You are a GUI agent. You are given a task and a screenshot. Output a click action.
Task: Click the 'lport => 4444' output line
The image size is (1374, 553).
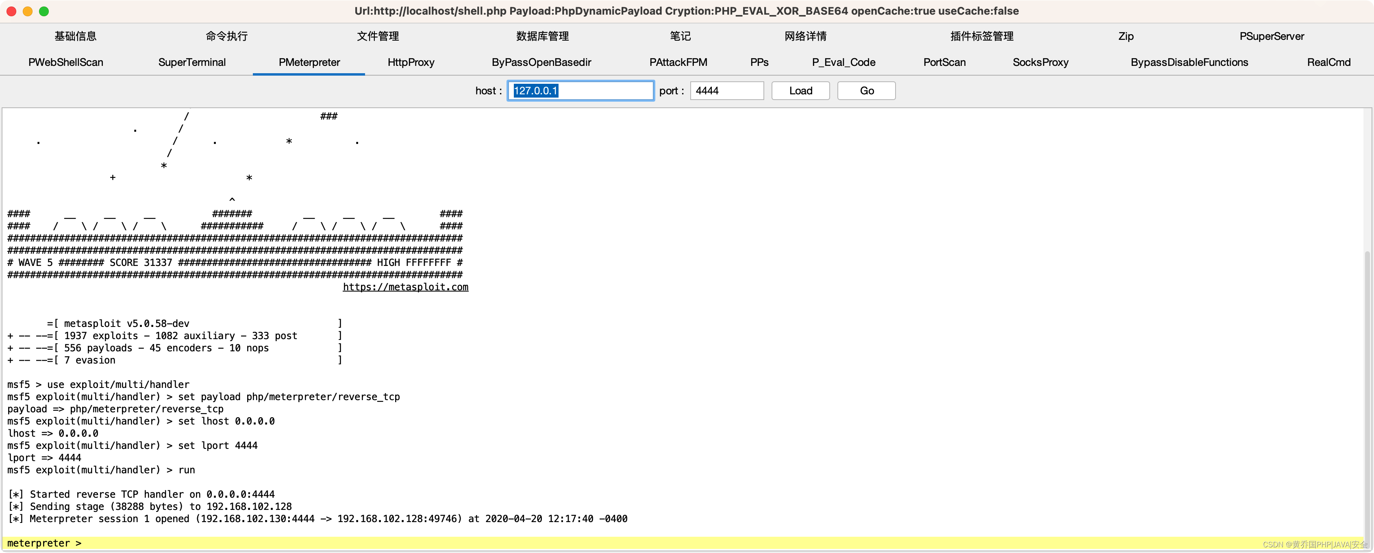pos(44,458)
